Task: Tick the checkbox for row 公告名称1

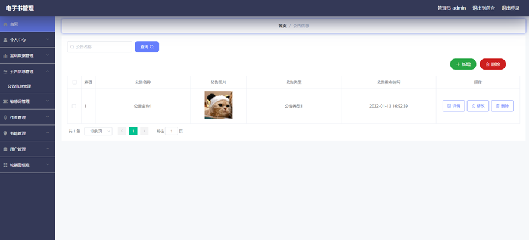Action: click(x=74, y=106)
